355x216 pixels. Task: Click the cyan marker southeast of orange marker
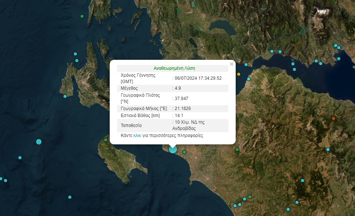coord(328,150)
